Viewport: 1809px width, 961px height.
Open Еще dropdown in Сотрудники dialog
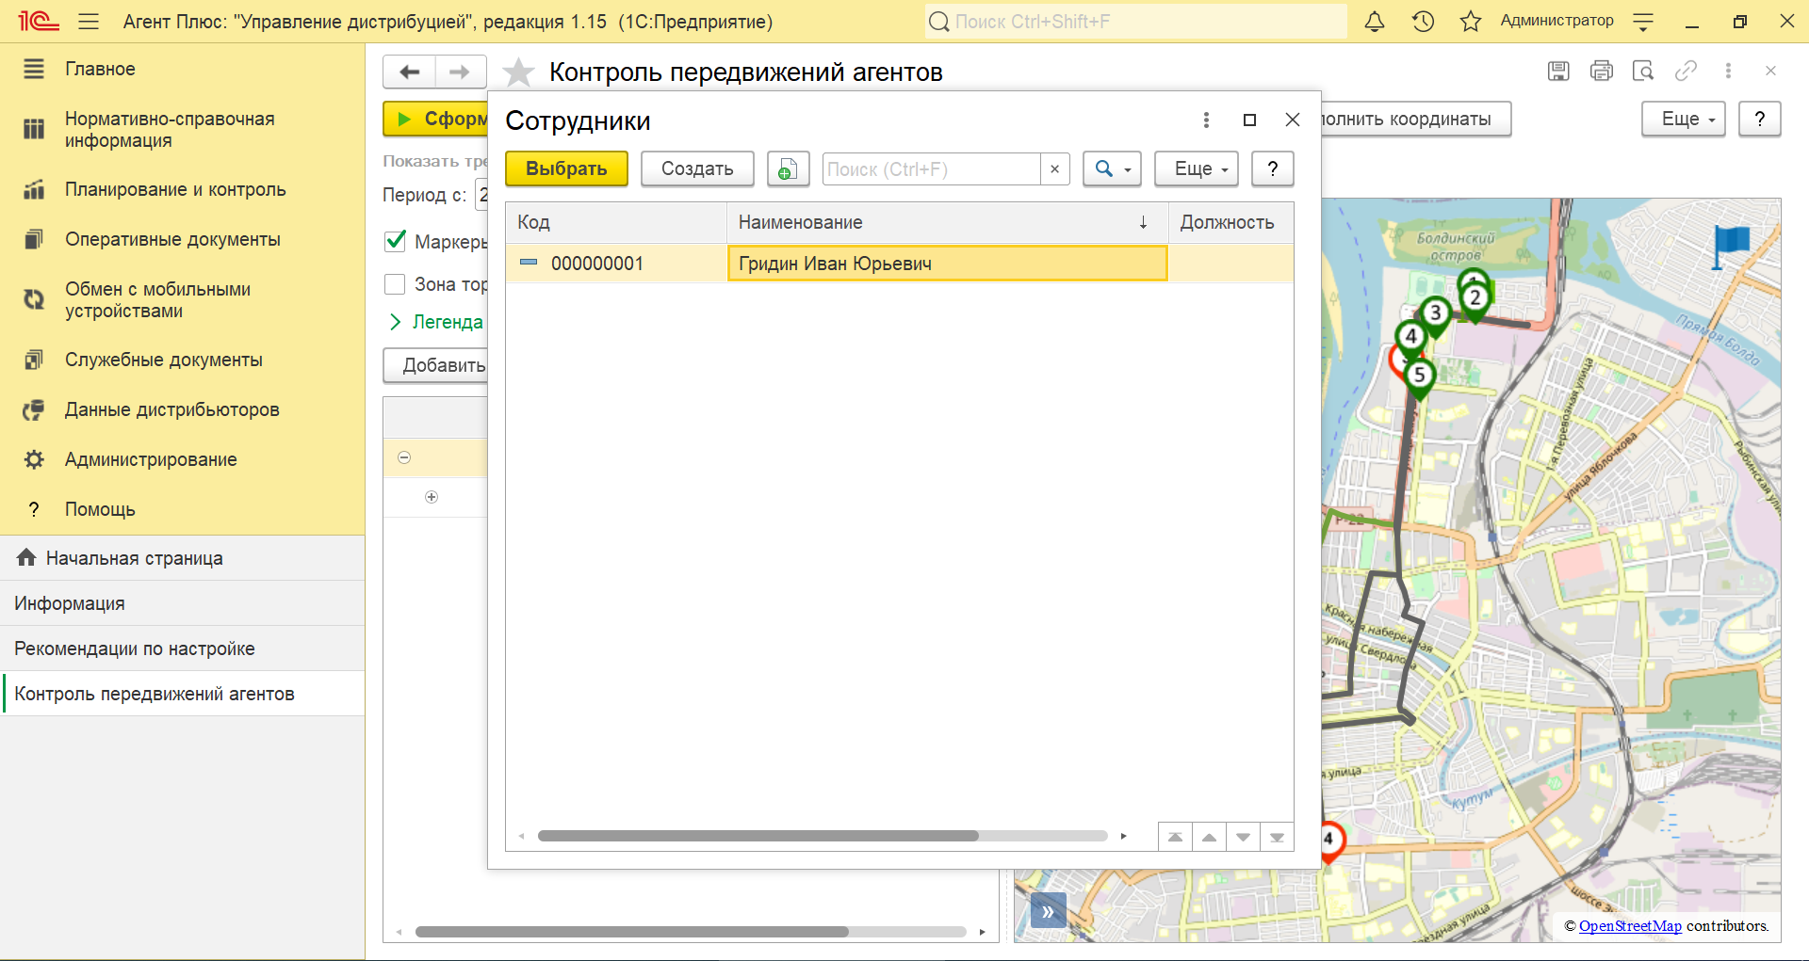click(x=1197, y=168)
